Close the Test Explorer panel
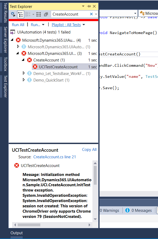The width and height of the screenshot is (158, 239). click(94, 6)
